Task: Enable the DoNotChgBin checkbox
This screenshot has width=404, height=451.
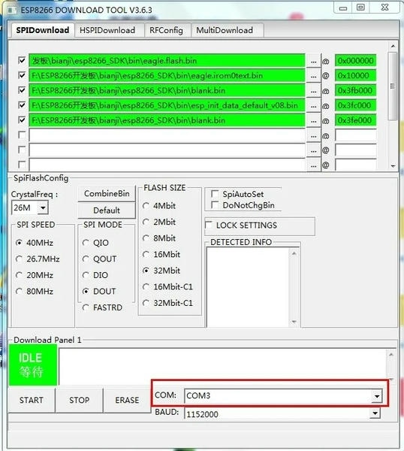Action: point(215,205)
